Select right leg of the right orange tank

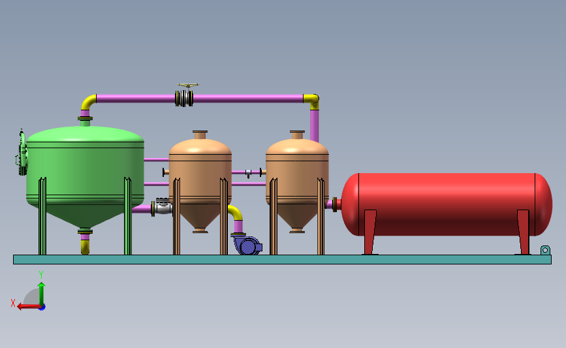coord(321,216)
